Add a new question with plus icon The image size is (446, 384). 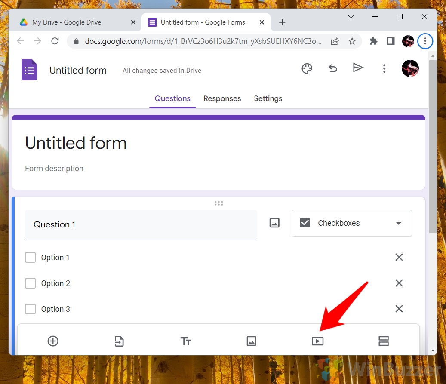tap(53, 341)
